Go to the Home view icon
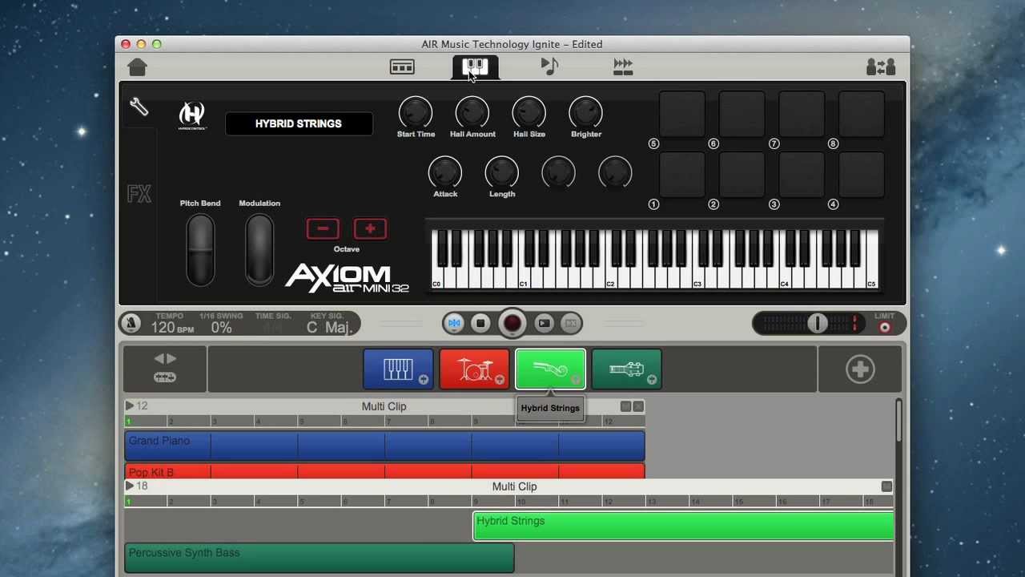Viewport: 1025px width, 577px height. click(x=137, y=67)
